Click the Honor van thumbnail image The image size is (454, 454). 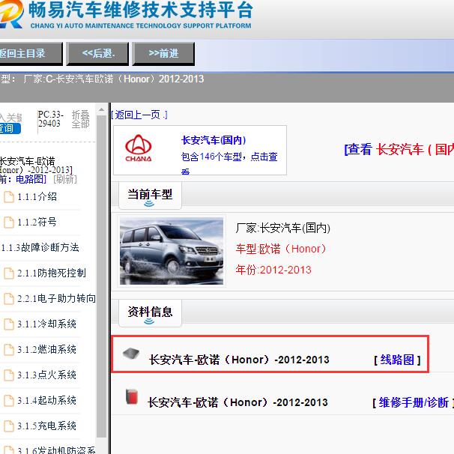[172, 251]
